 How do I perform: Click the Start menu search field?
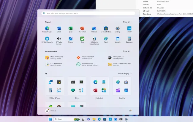pyautogui.click(x=88, y=13)
